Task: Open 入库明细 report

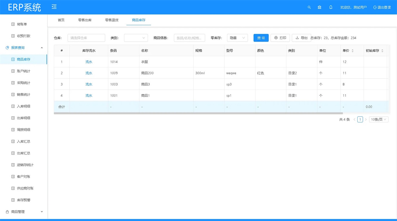Action: (x=23, y=106)
